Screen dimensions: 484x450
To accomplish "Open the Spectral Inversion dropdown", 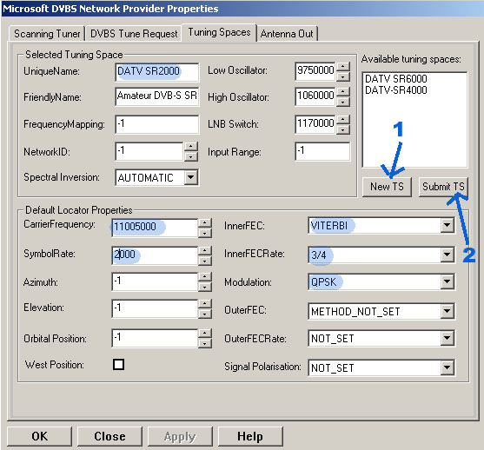I will (191, 177).
